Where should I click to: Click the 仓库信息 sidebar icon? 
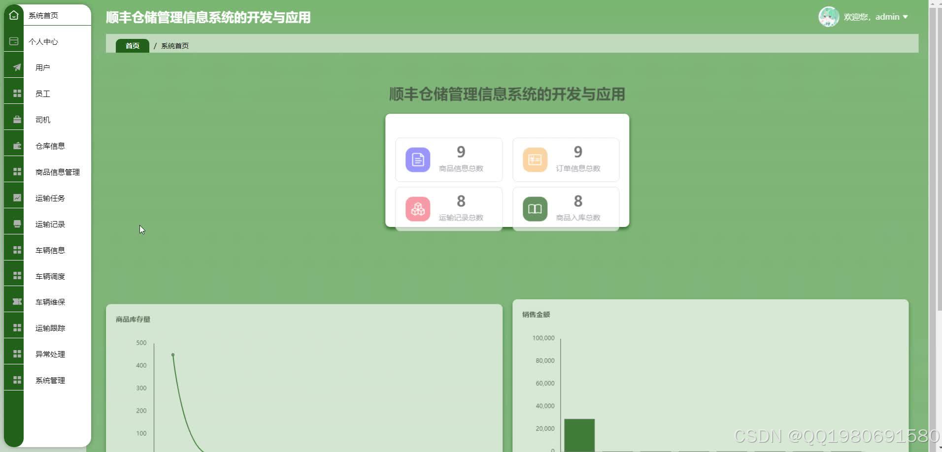point(16,145)
